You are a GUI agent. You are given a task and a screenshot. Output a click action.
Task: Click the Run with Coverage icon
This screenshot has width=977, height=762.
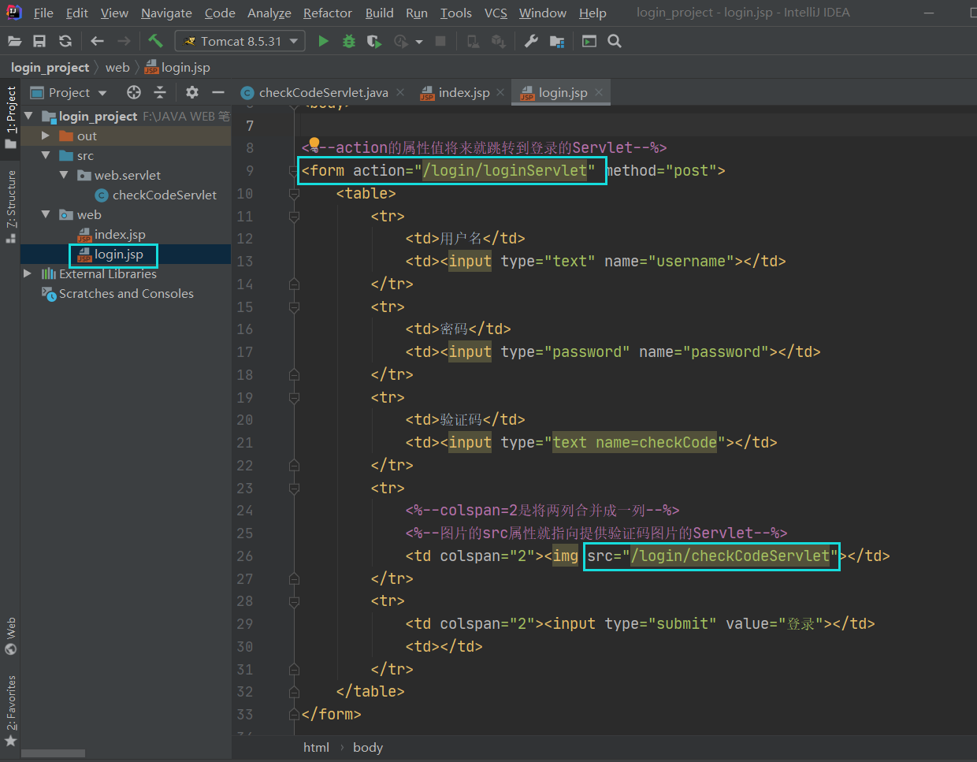374,41
